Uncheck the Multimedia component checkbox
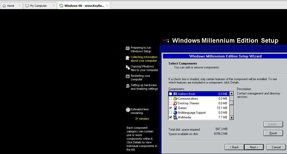 tap(170, 117)
